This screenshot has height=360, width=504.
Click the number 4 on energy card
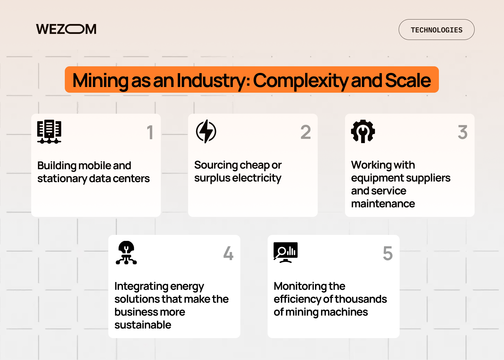228,253
